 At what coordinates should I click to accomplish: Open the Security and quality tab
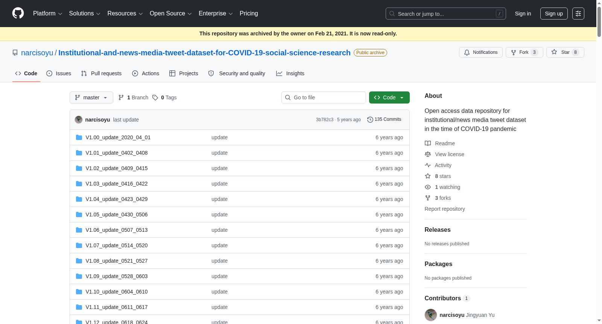pos(237,73)
